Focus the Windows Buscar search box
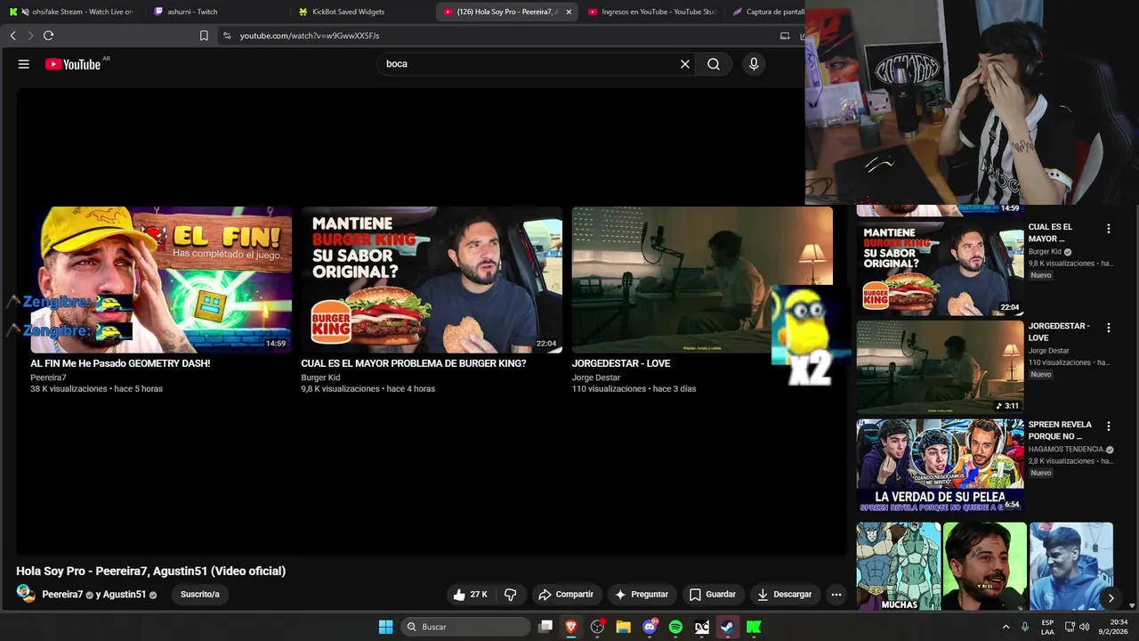 tap(466, 627)
